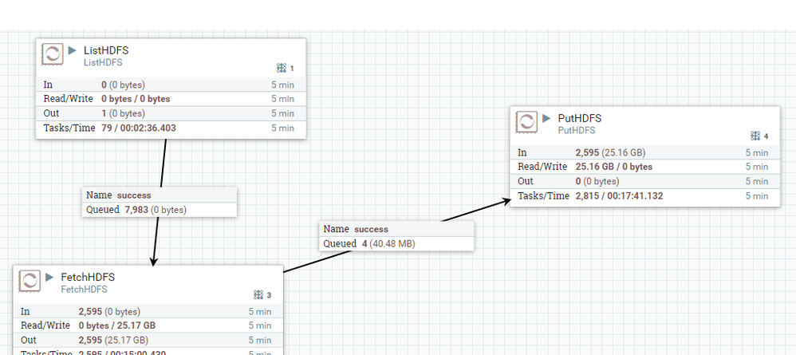
Task: Click the FetchHDFS processor icon
Action: 30,281
